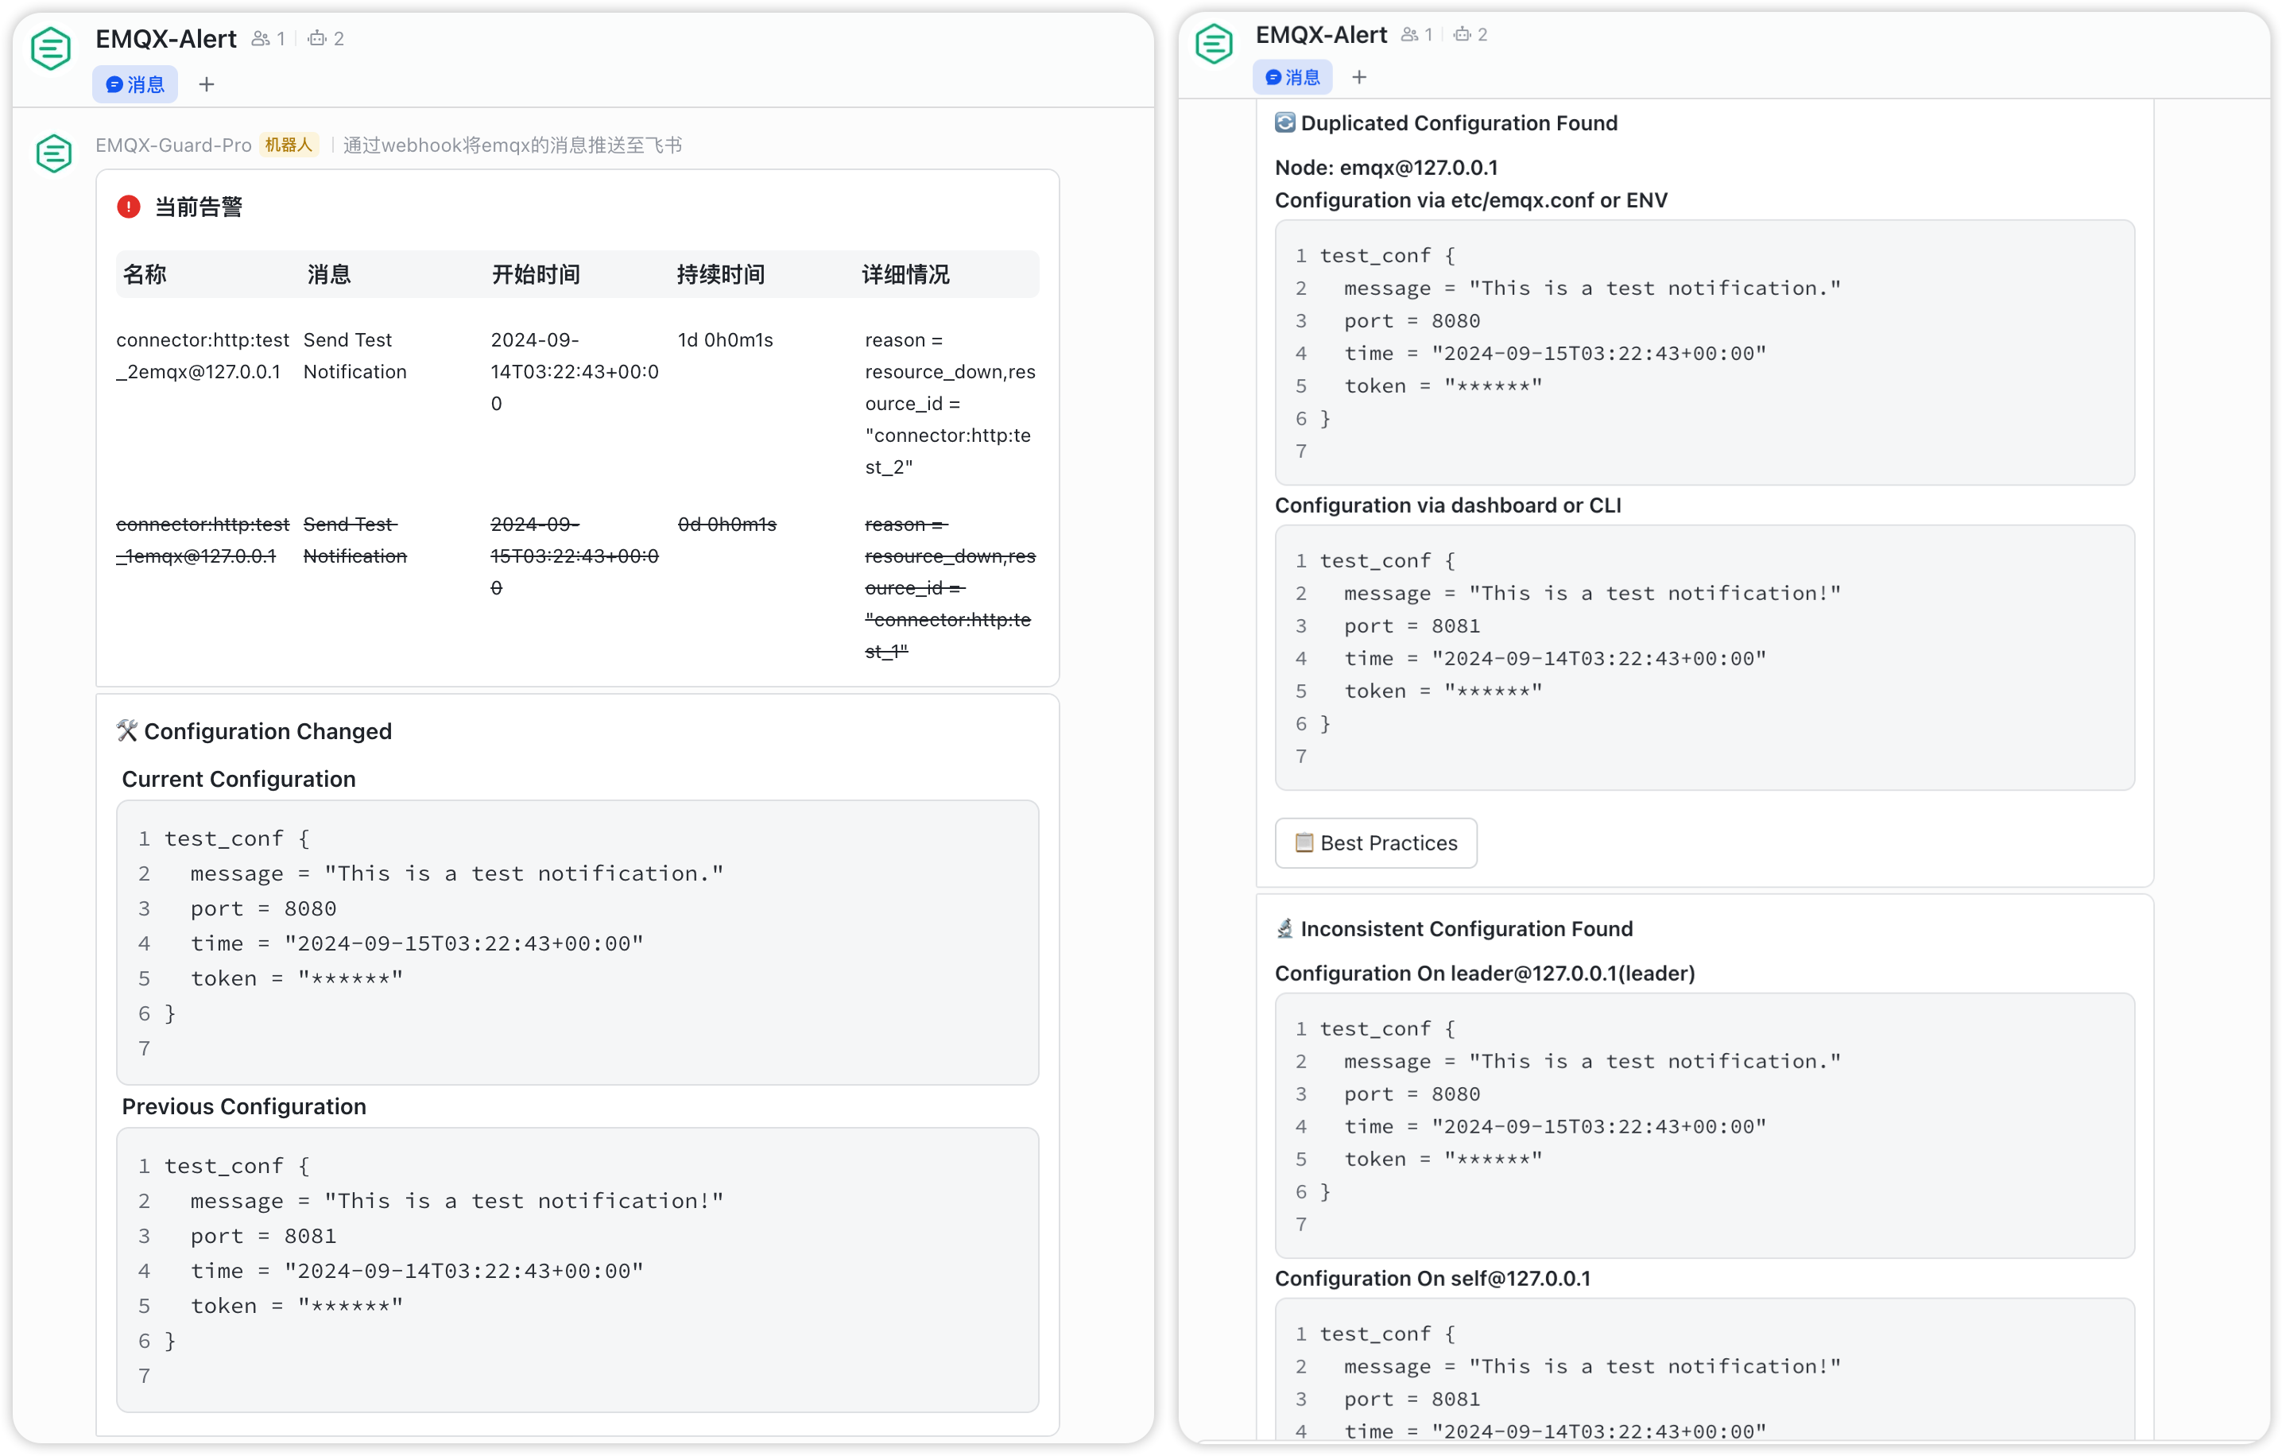Select the 消息 tab in the right window
This screenshot has width=2282, height=1456.
point(1292,77)
